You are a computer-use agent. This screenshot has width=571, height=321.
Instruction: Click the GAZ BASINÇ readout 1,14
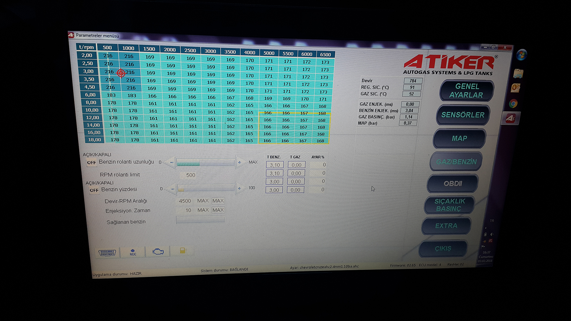[408, 117]
